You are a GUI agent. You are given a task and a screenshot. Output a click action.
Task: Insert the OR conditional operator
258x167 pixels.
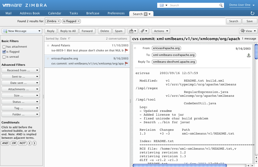click(14, 143)
